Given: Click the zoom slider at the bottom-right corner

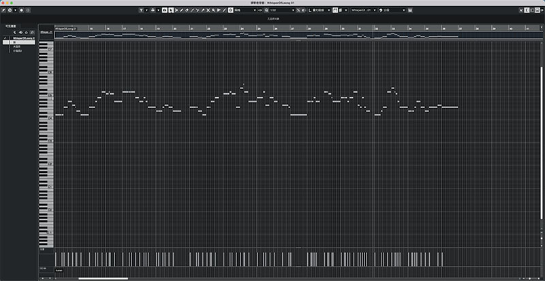Looking at the screenshot, I should (529, 278).
